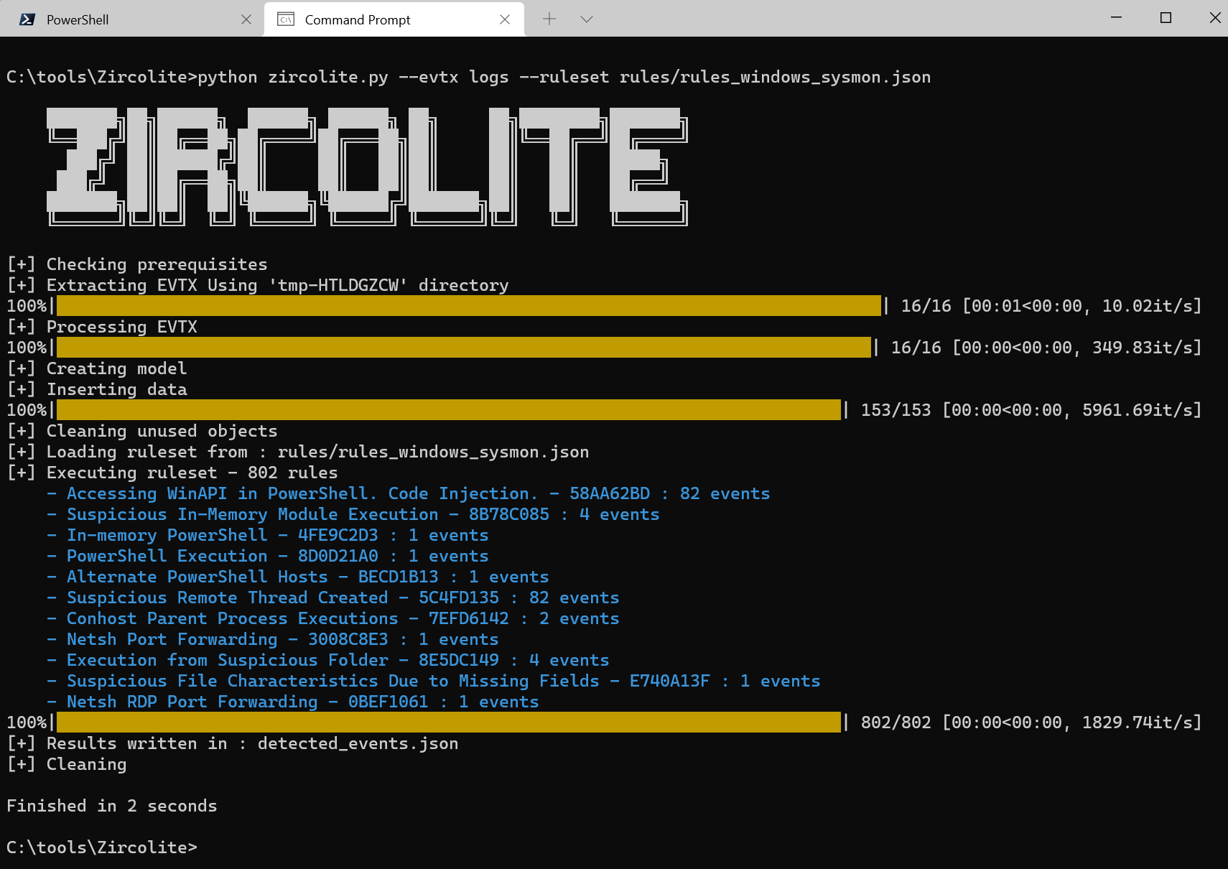
Task: Select the Command Prompt tab
Action: pos(394,19)
